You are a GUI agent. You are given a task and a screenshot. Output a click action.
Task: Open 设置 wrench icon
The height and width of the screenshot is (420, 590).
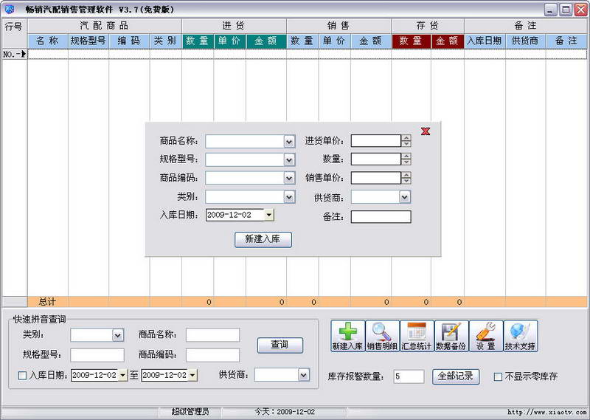tap(486, 336)
